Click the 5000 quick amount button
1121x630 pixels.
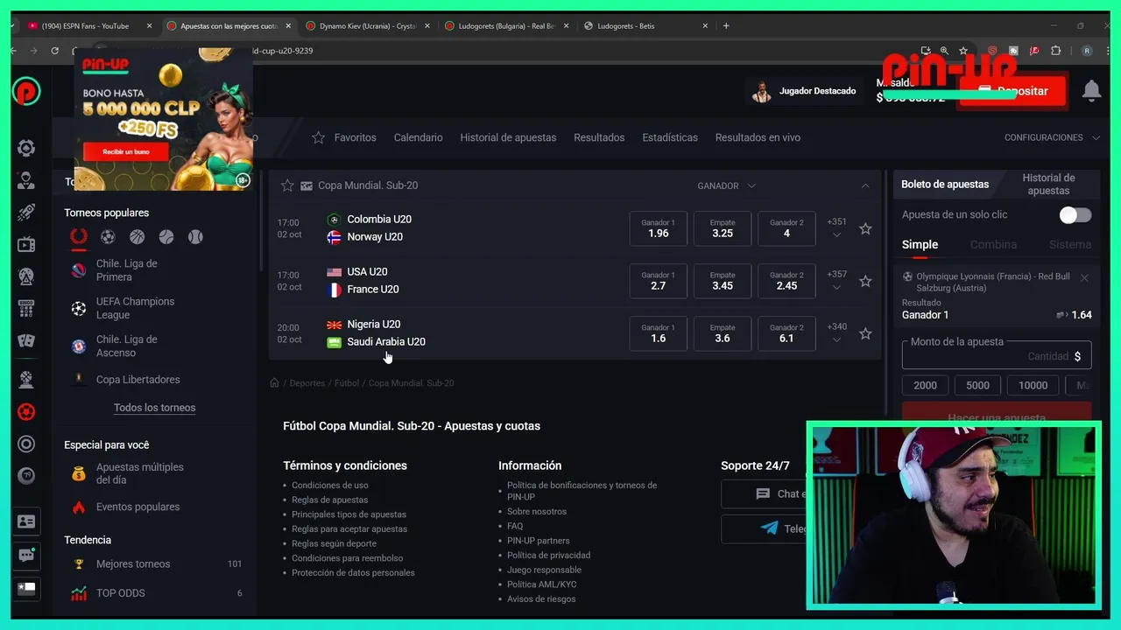tap(977, 385)
